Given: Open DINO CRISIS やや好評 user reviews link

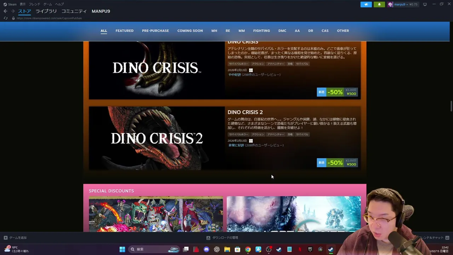Looking at the screenshot, I should [x=254, y=75].
